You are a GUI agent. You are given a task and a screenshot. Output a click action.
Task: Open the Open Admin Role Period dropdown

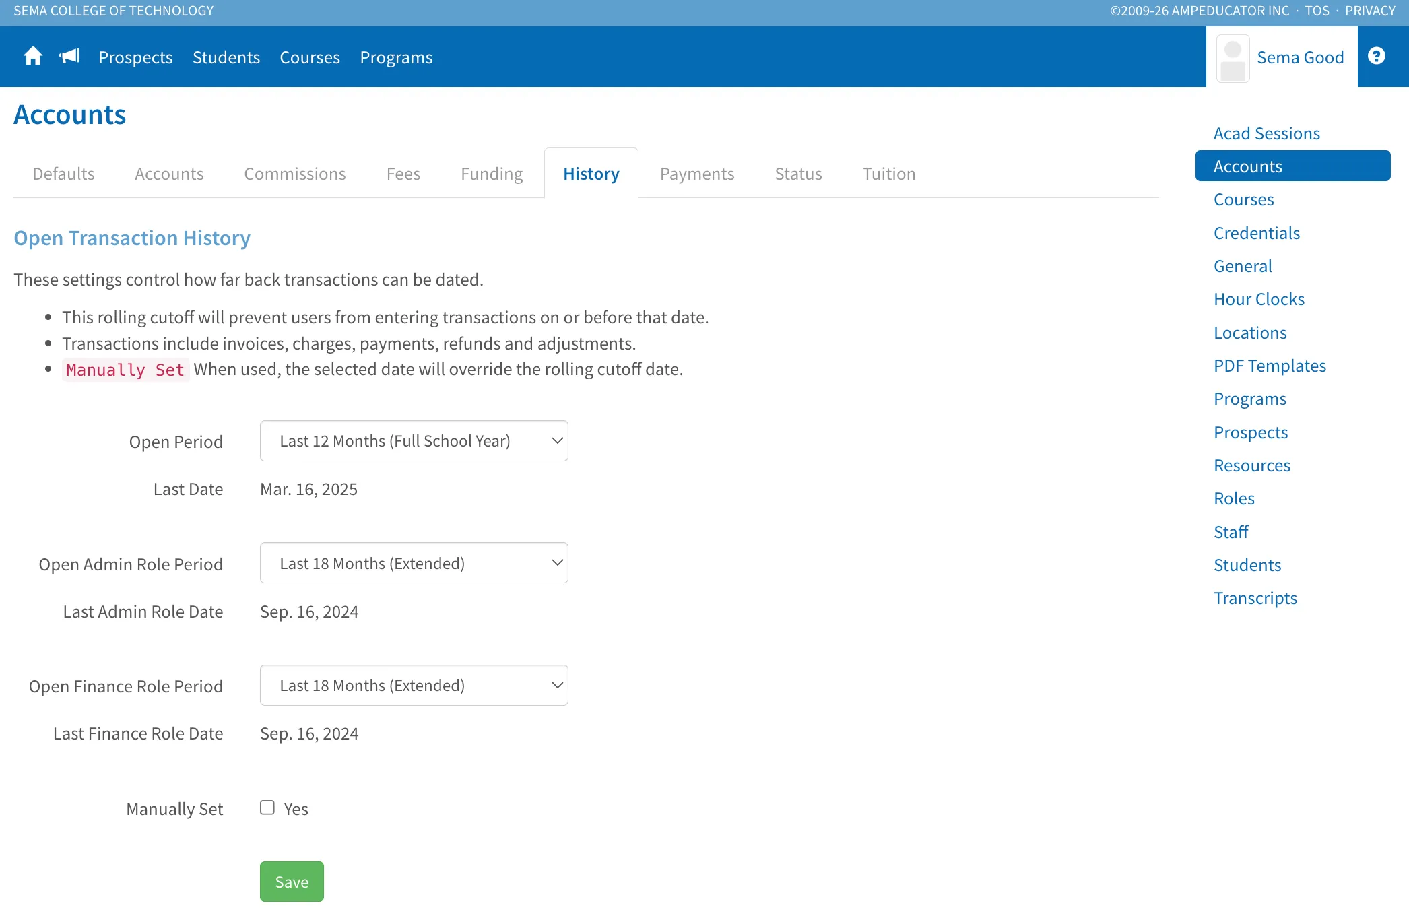pyautogui.click(x=414, y=563)
